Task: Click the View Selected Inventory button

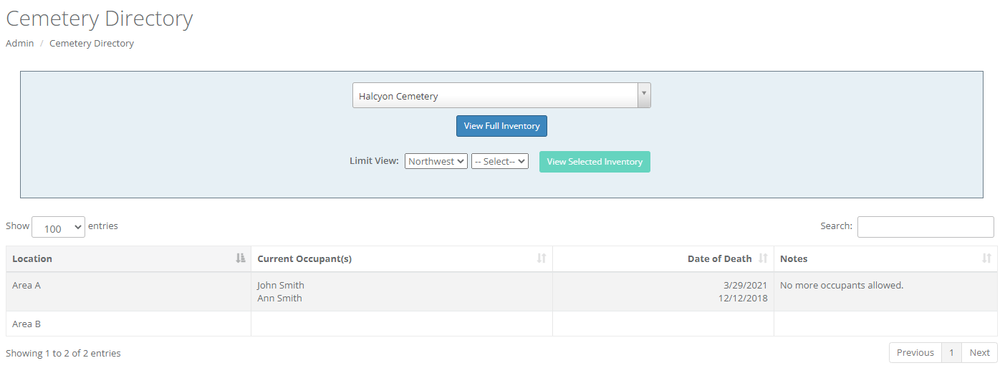Action: 595,162
